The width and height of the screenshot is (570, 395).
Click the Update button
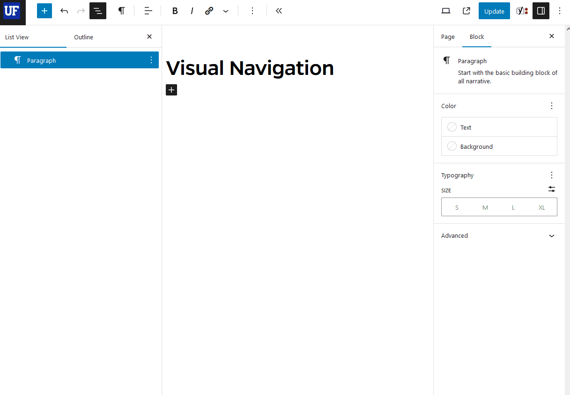click(x=494, y=10)
